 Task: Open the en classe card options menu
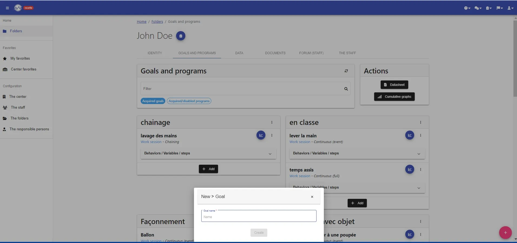tap(421, 122)
